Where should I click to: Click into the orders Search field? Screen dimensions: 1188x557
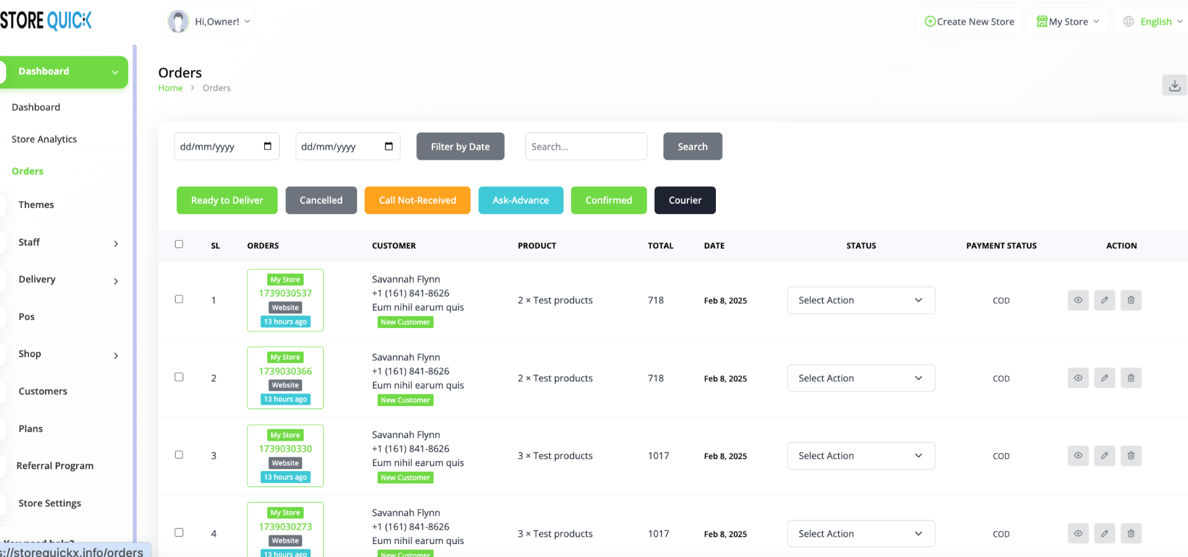click(585, 147)
